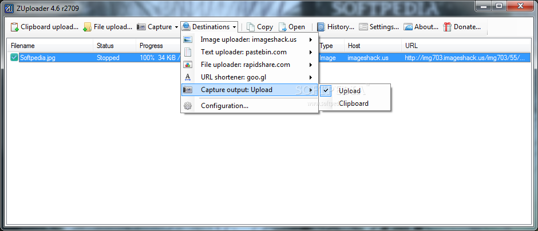
Task: Click the Open document icon
Action: (x=282, y=27)
